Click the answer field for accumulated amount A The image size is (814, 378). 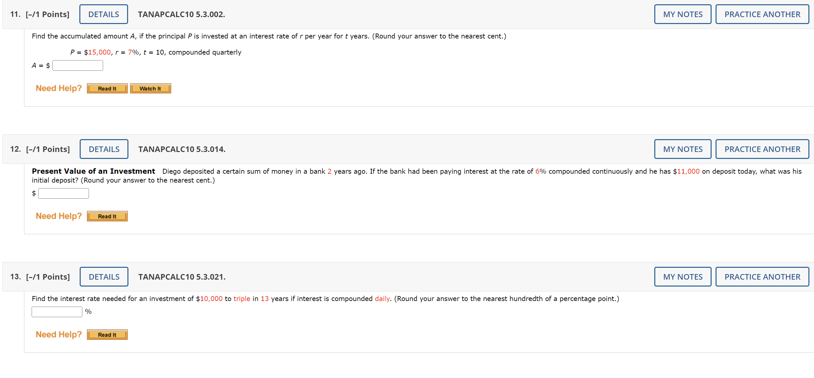[x=77, y=65]
